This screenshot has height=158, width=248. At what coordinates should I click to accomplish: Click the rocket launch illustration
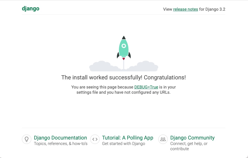124,54
